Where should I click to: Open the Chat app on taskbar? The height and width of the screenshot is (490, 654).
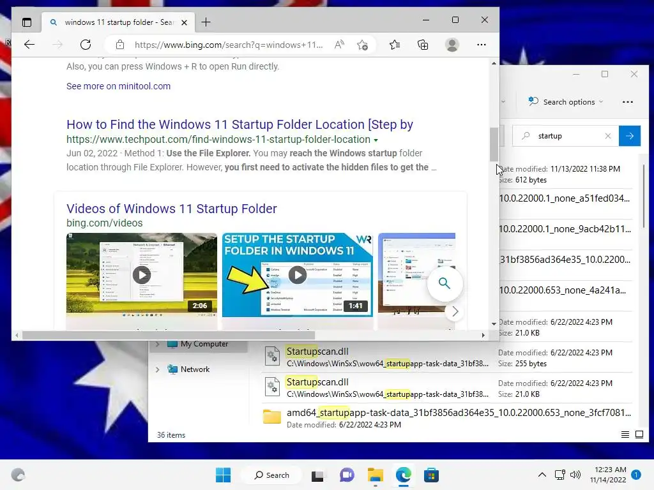[347, 475]
